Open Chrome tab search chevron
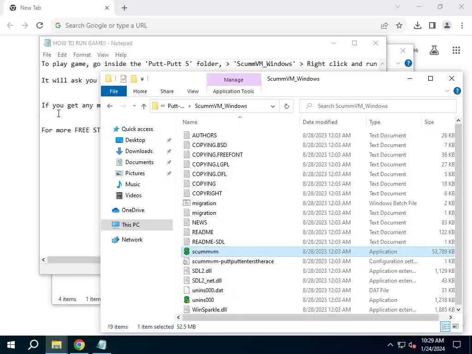Viewport: 472px width, 354px height. (x=398, y=6)
